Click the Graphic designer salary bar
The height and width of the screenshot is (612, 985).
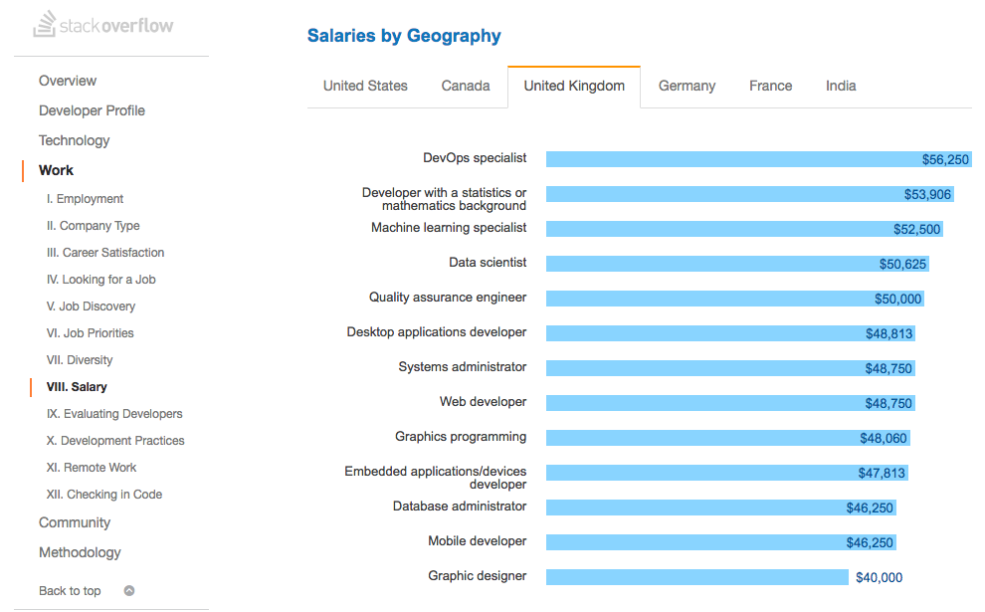[x=696, y=577]
